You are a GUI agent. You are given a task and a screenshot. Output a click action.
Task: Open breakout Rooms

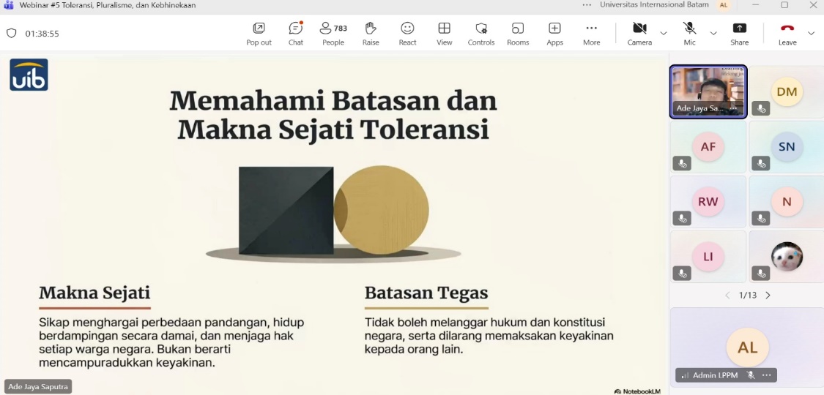tap(518, 34)
